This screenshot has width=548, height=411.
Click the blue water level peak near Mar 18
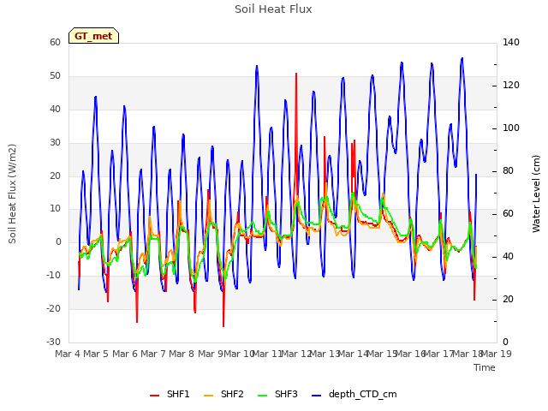pyautogui.click(x=462, y=59)
